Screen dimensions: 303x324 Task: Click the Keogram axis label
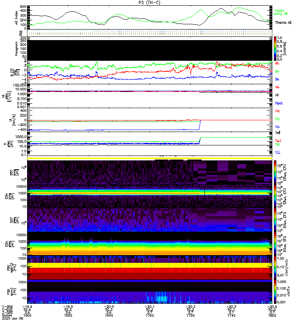click(x=17, y=49)
